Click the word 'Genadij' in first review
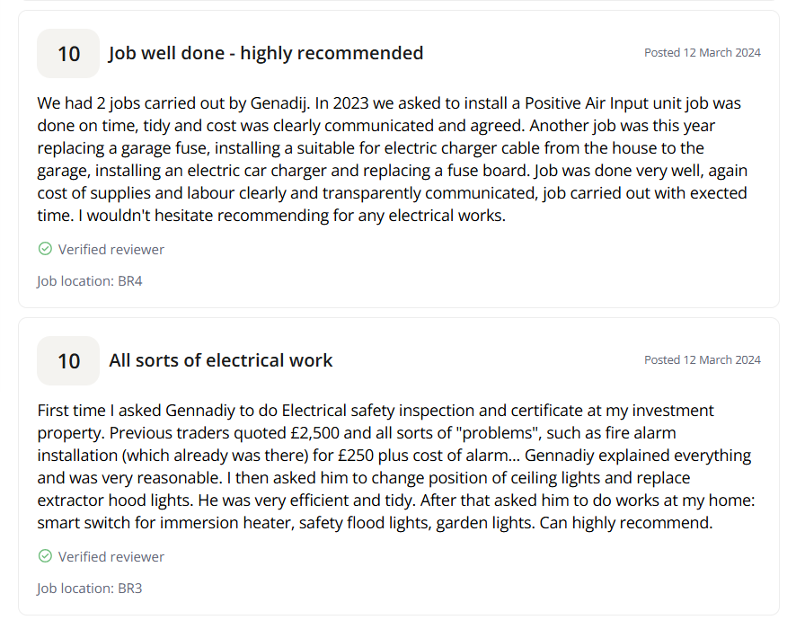796x620 pixels. [x=279, y=103]
